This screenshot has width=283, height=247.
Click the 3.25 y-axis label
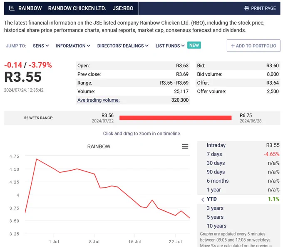14,234
